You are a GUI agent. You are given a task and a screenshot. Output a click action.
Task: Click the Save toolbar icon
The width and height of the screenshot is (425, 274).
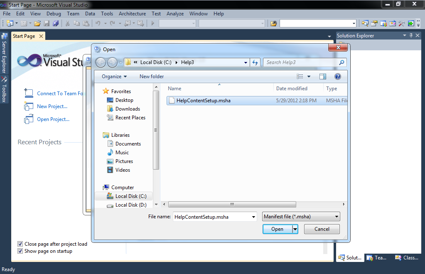pos(47,23)
